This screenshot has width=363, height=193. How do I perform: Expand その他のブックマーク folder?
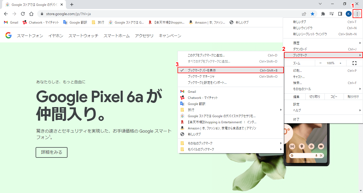coord(231,143)
